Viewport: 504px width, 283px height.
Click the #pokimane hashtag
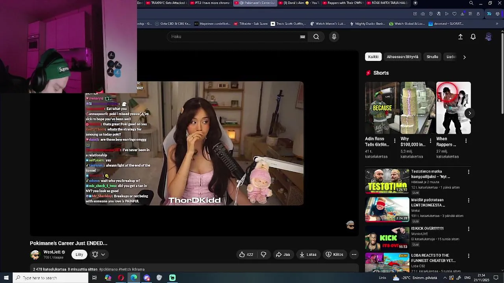109,270
